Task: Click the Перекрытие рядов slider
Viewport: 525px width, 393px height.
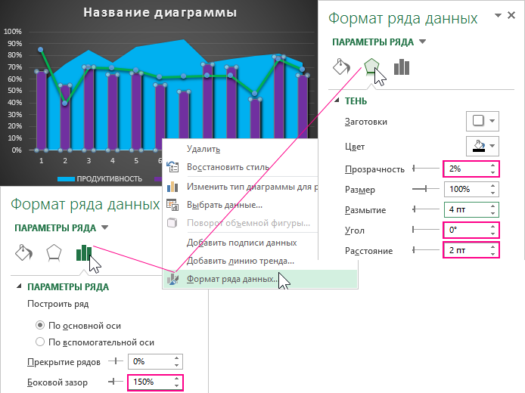Action: (x=116, y=361)
